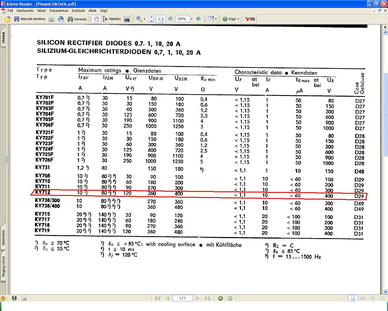Open the Szerkesztés menu

(25, 11)
